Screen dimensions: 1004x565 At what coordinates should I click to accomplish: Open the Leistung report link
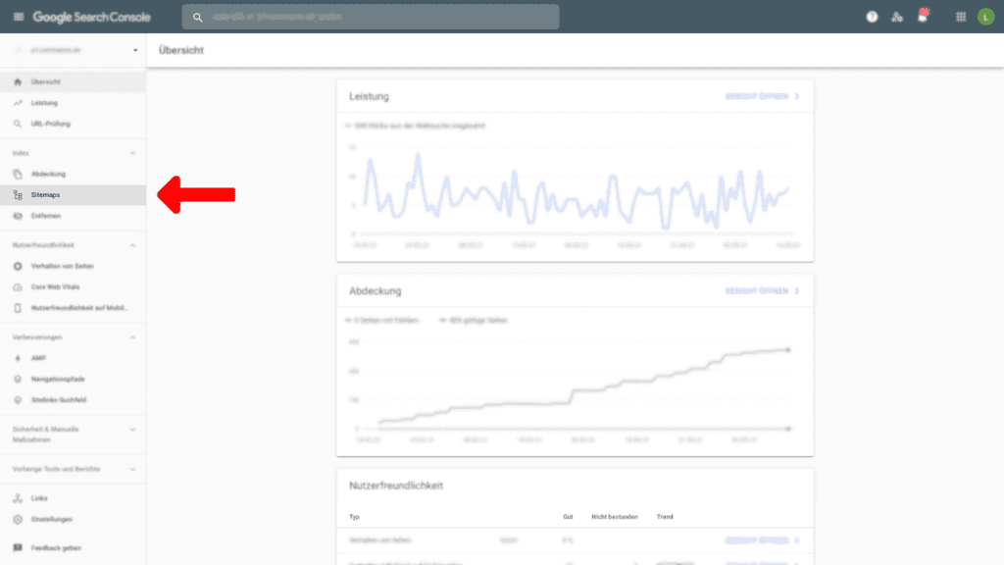pos(763,97)
